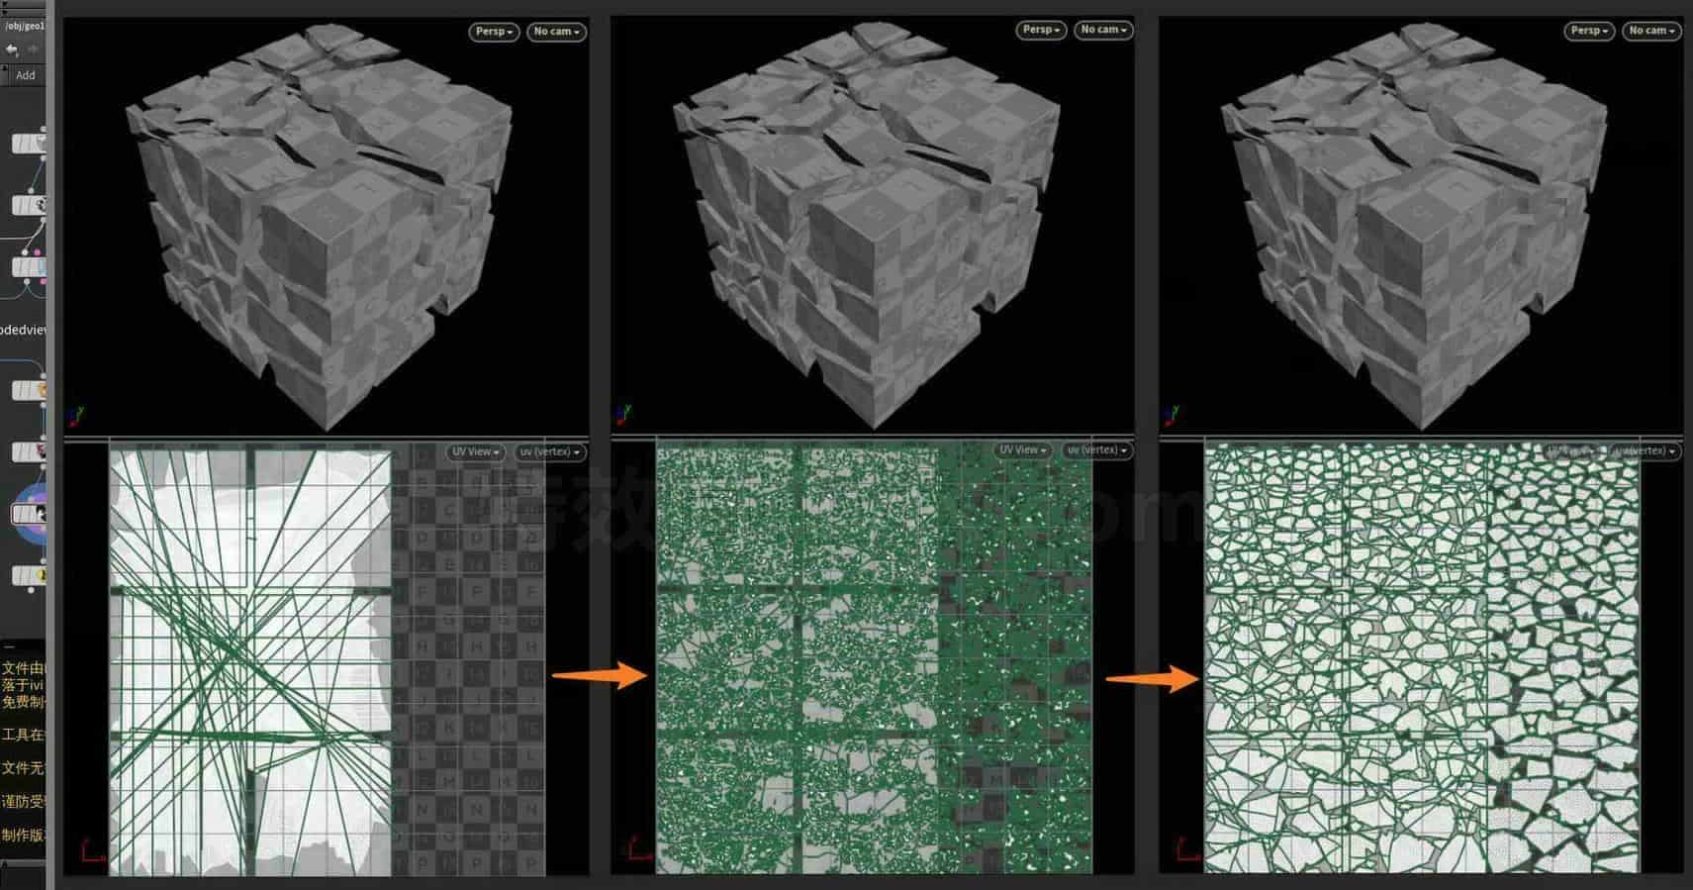This screenshot has height=890, width=1693.
Task: Click the fractured cube in the right 3D viewport
Action: 1415,230
